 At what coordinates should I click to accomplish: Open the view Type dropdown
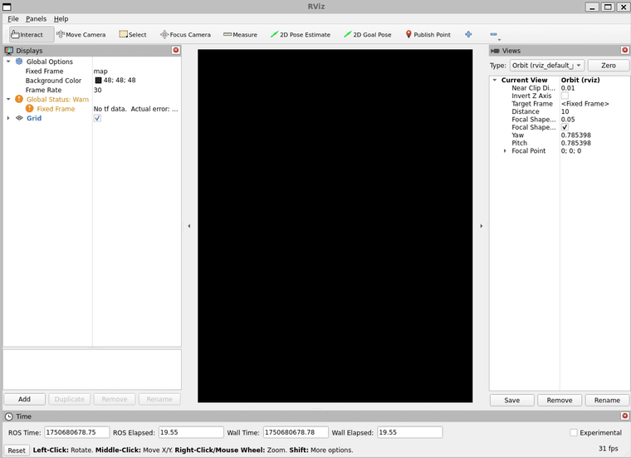tap(547, 66)
